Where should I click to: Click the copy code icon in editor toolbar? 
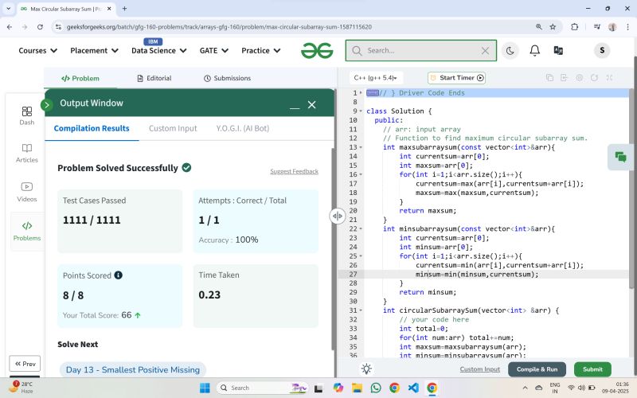click(x=549, y=77)
